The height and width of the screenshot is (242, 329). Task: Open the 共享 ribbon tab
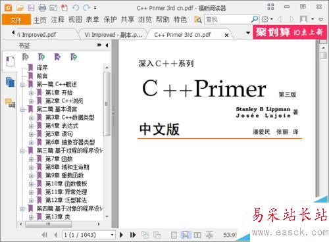click(x=128, y=20)
